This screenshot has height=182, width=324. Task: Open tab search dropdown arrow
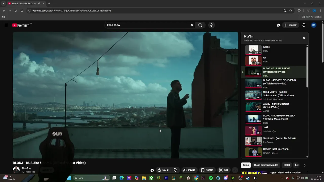[x=3, y=4]
